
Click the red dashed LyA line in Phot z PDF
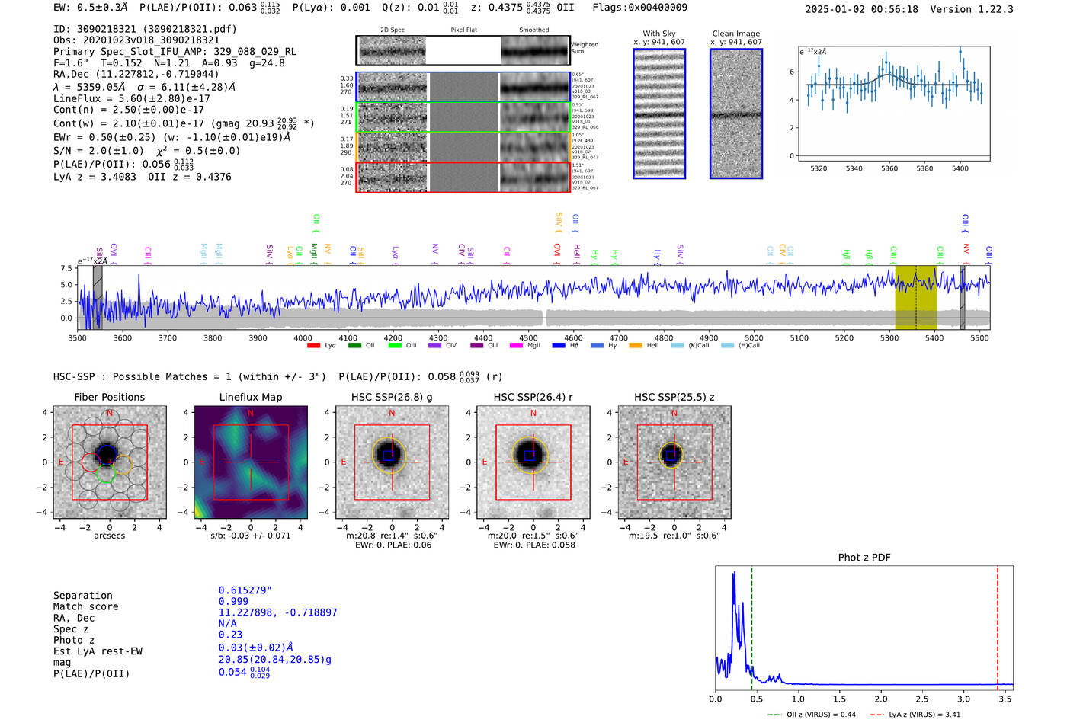pyautogui.click(x=998, y=625)
